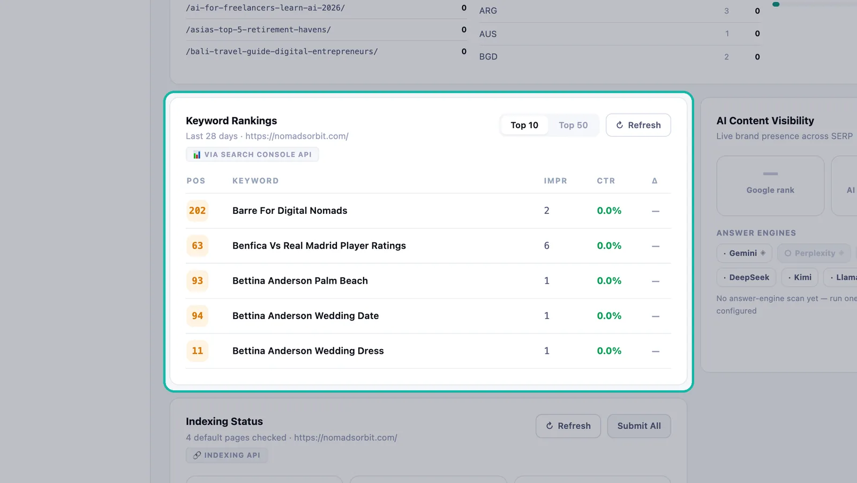857x483 pixels.
Task: Click position badge 11
Action: 197,351
